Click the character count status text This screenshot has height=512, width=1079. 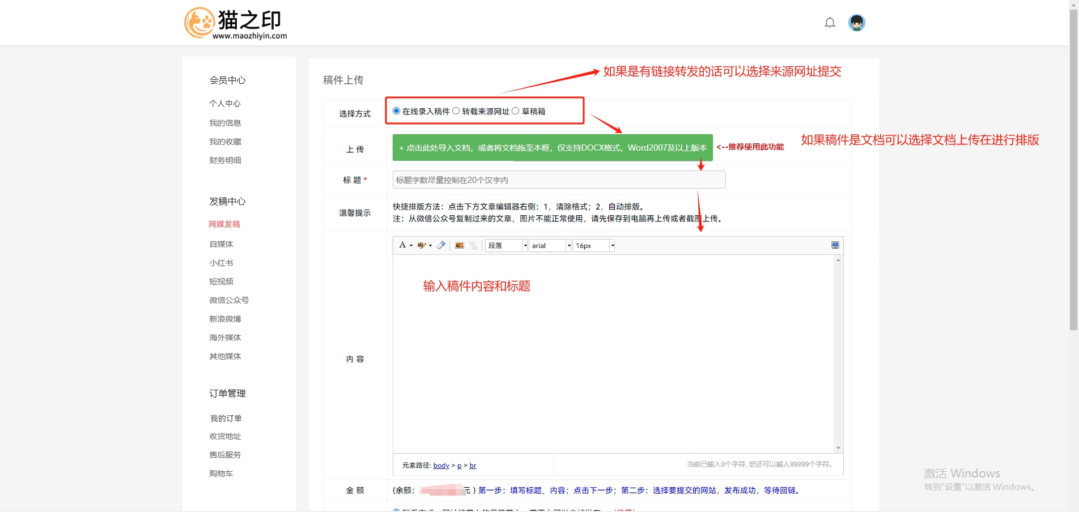(x=761, y=464)
